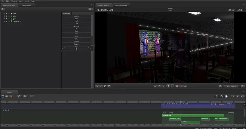Switch to the Secondary Viewport tab
Viewport: 246px width, 129px height.
[x=121, y=5]
